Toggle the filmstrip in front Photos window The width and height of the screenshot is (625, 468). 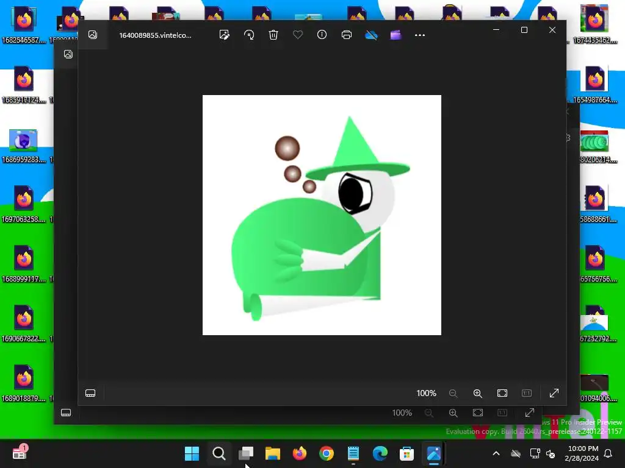(90, 393)
